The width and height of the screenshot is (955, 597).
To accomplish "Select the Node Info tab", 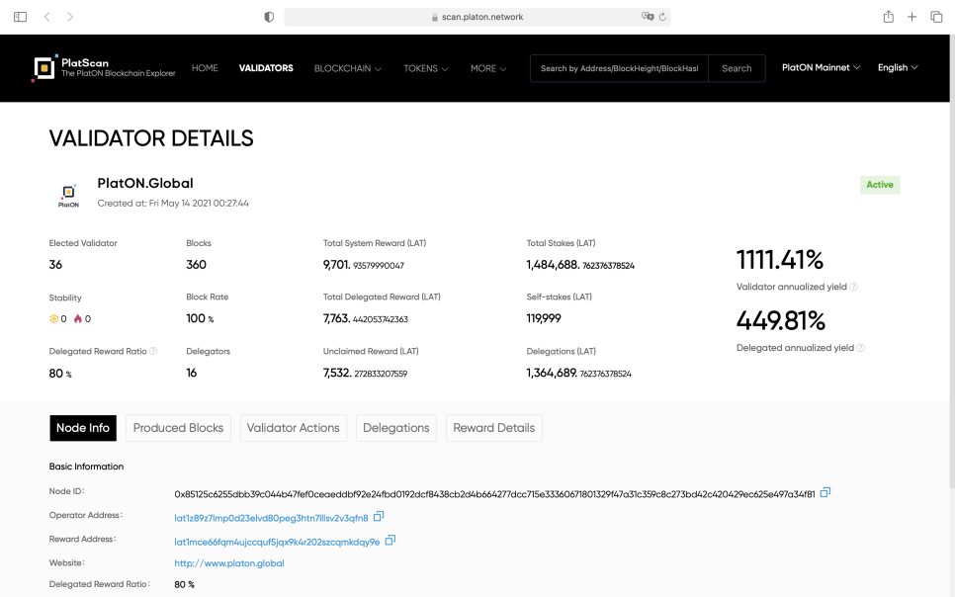I will [83, 428].
